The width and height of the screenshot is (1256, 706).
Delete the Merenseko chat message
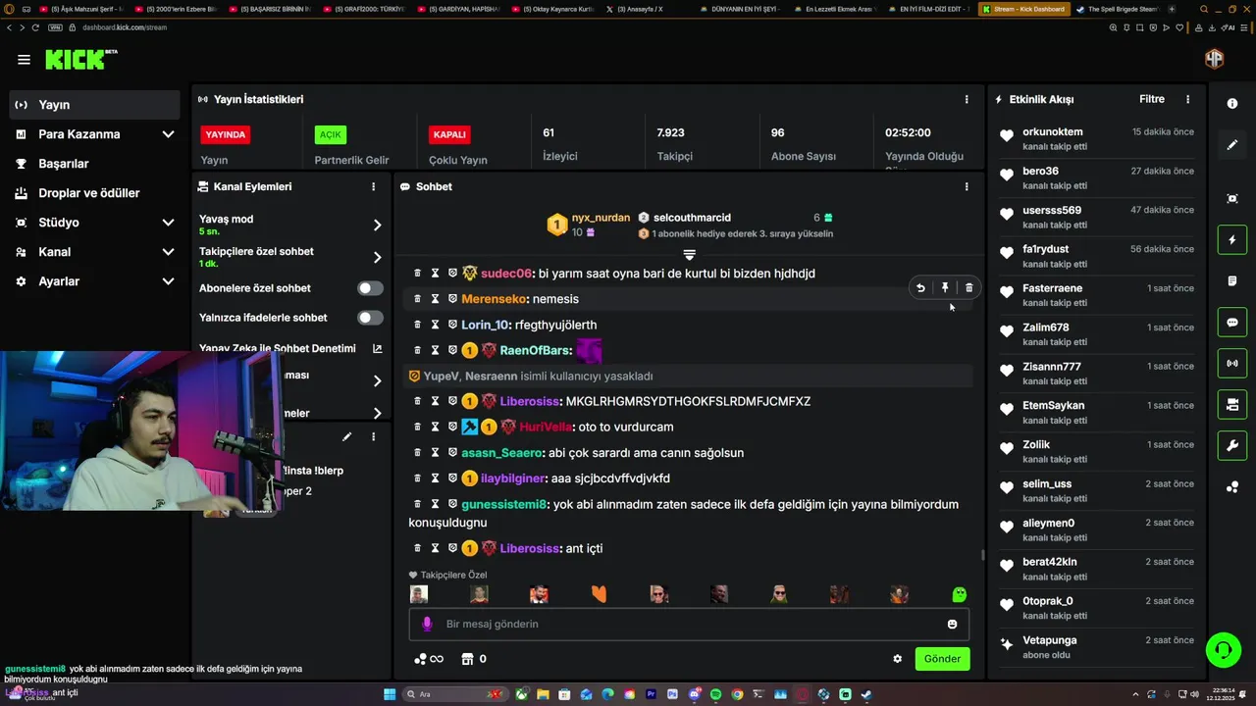point(417,299)
